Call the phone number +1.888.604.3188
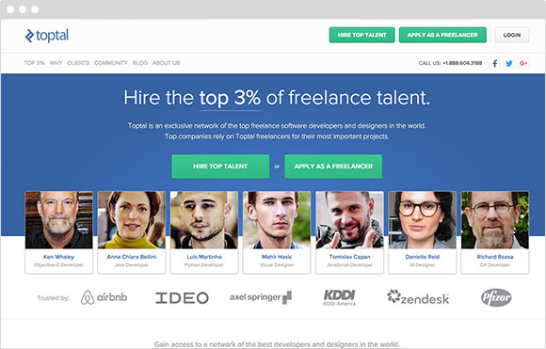Image resolution: width=546 pixels, height=349 pixels. 462,63
